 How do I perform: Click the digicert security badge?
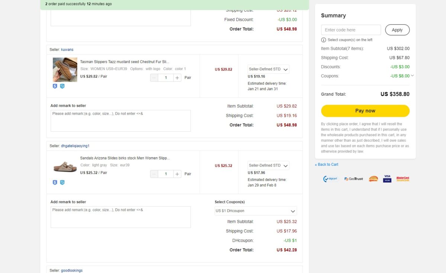coord(330,178)
